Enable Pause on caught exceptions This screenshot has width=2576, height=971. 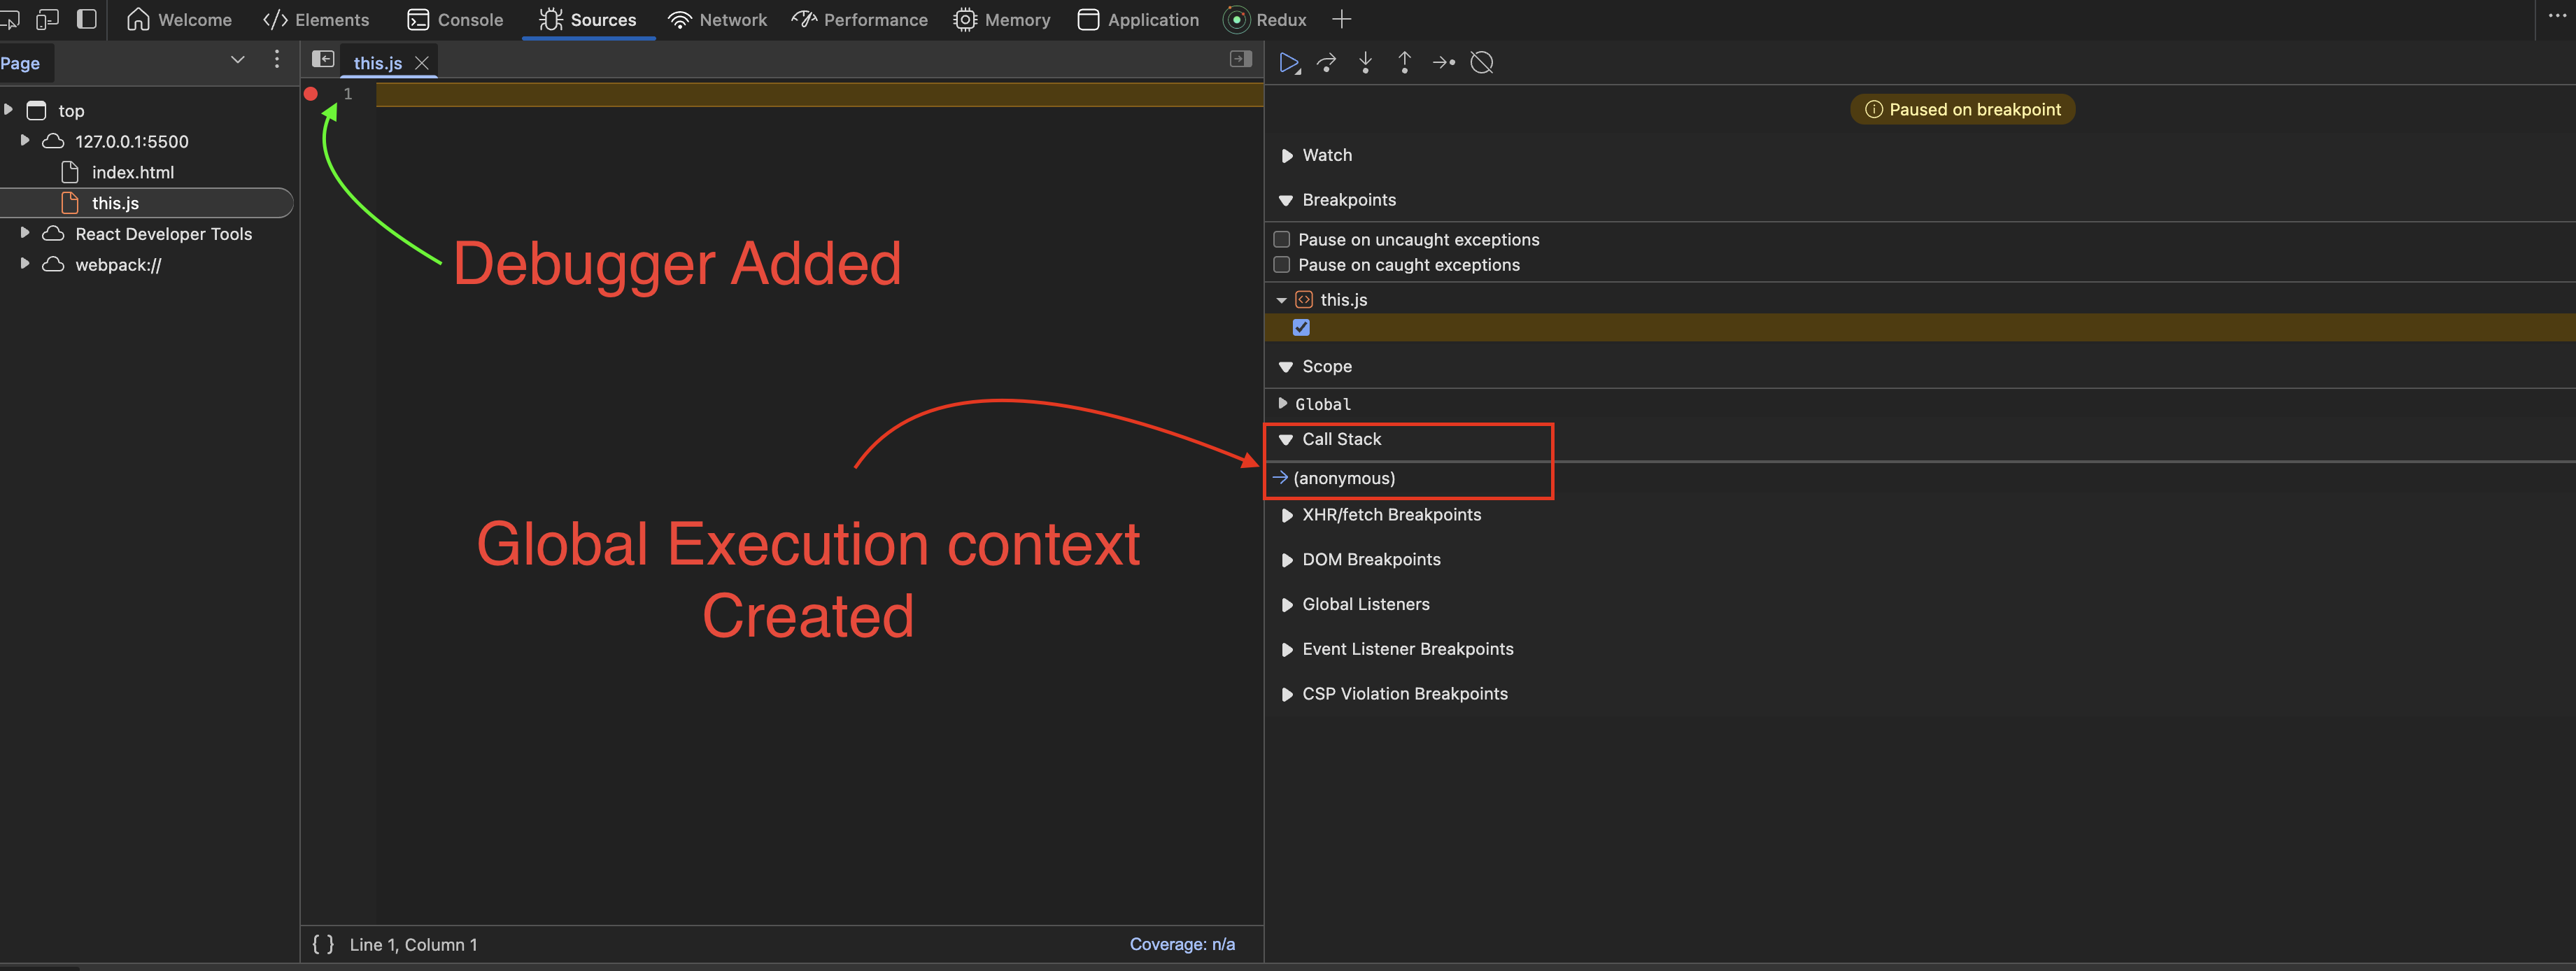[1281, 264]
